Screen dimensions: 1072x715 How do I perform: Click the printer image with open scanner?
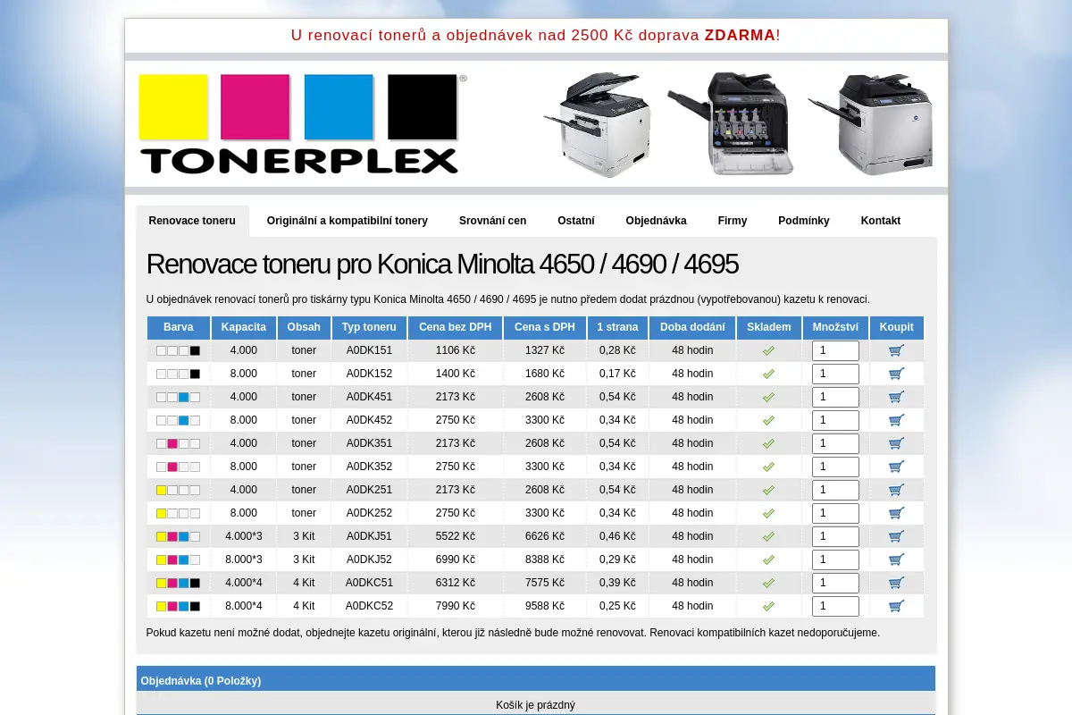pos(597,124)
